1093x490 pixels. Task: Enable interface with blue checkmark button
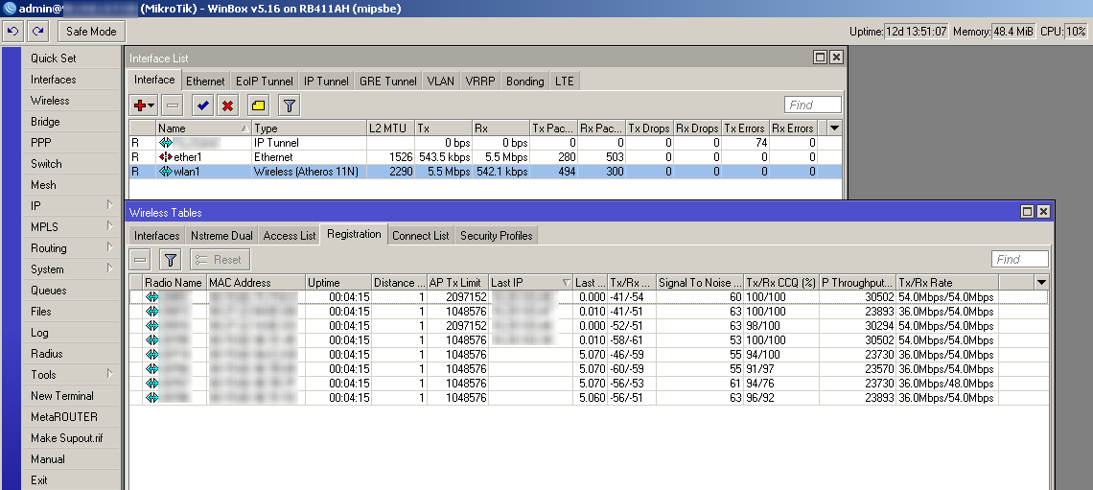click(x=203, y=105)
